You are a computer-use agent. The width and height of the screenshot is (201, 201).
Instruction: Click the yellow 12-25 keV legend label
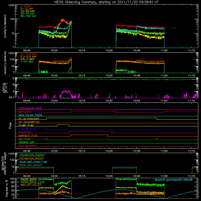click(x=28, y=11)
